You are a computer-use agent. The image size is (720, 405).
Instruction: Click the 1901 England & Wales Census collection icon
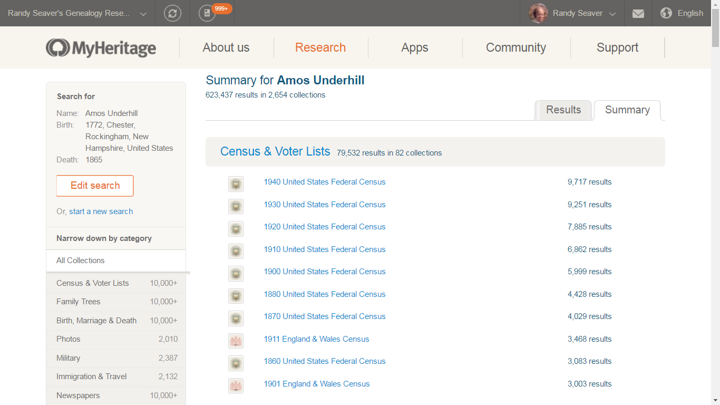click(236, 385)
